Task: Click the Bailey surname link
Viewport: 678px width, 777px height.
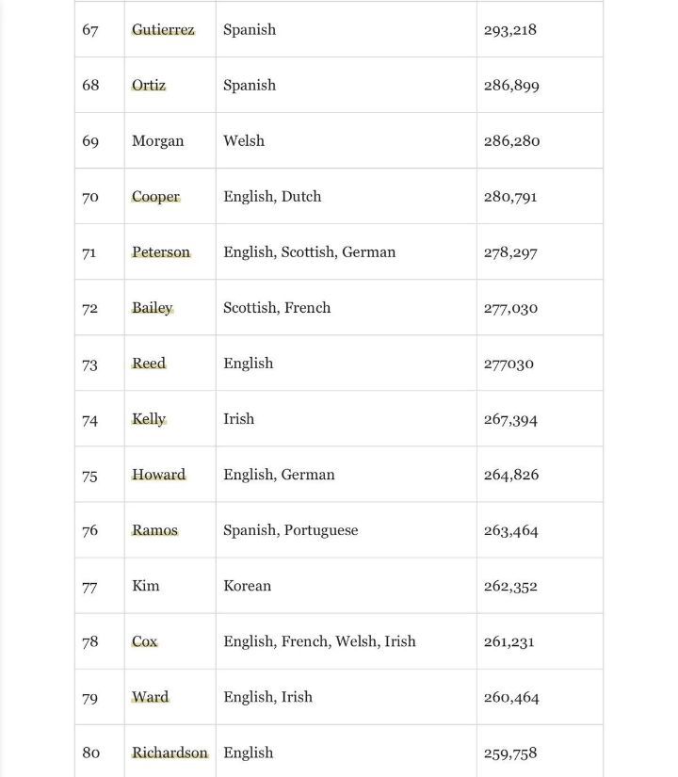Action: click(152, 308)
